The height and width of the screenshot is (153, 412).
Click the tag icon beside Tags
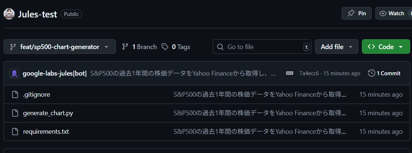click(x=165, y=47)
